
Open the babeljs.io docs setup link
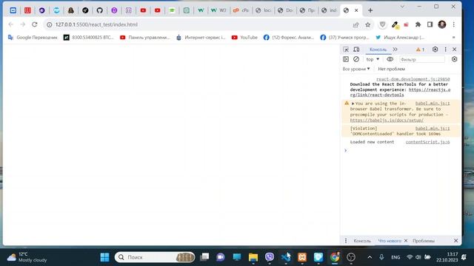click(387, 120)
